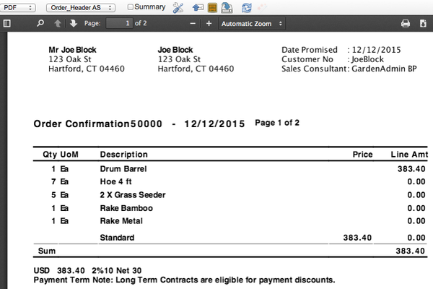Click the blue refresh report icon

pos(248,7)
